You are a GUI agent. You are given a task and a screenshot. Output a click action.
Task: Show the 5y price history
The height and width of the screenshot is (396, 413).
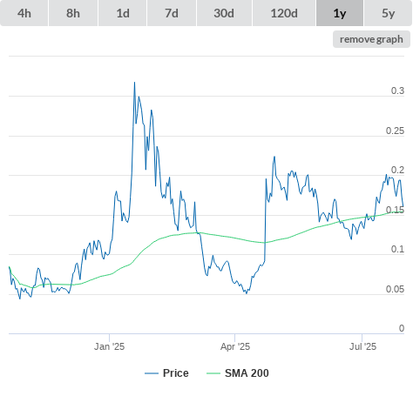click(389, 13)
